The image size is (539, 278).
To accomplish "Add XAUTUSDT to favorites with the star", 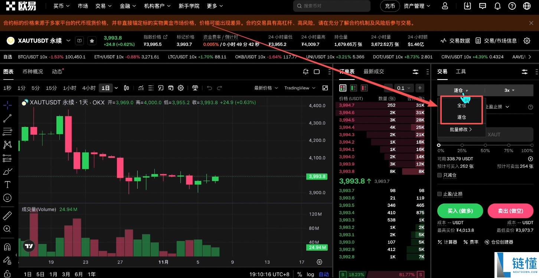I will coord(92,41).
